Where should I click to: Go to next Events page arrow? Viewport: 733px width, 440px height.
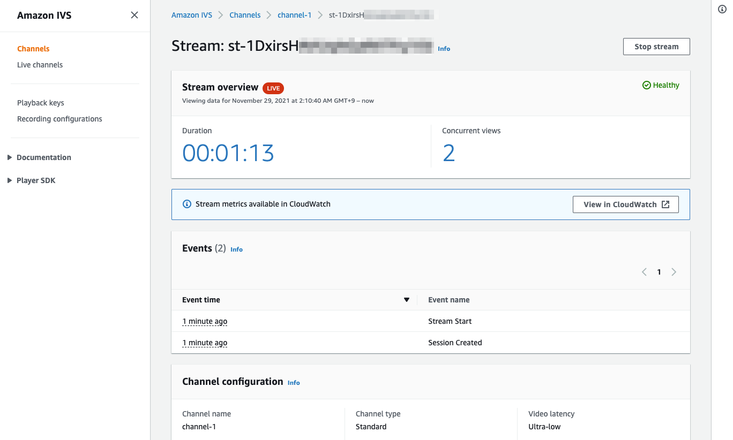674,272
